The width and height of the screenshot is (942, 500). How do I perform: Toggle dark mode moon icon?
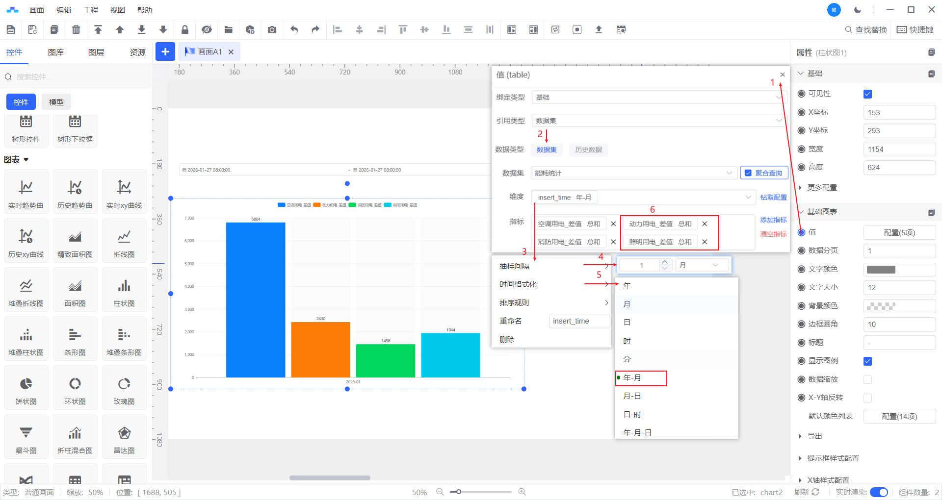[858, 10]
